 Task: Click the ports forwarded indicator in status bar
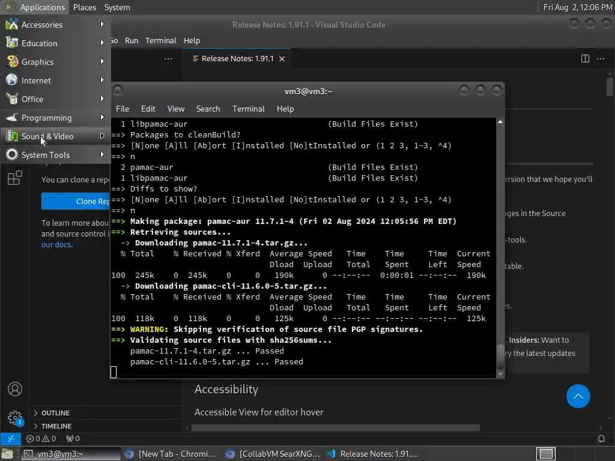click(73, 438)
